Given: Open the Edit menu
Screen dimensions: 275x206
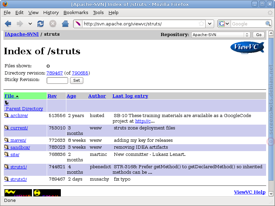Looking at the screenshot, I should coord(19,13).
